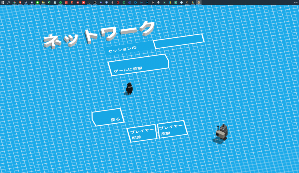
Task: Open Spotify from the taskbar
Action: [60, 2]
